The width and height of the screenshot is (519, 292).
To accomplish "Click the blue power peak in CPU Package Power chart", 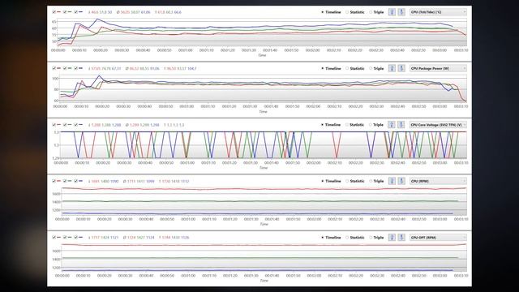I will pos(99,75).
